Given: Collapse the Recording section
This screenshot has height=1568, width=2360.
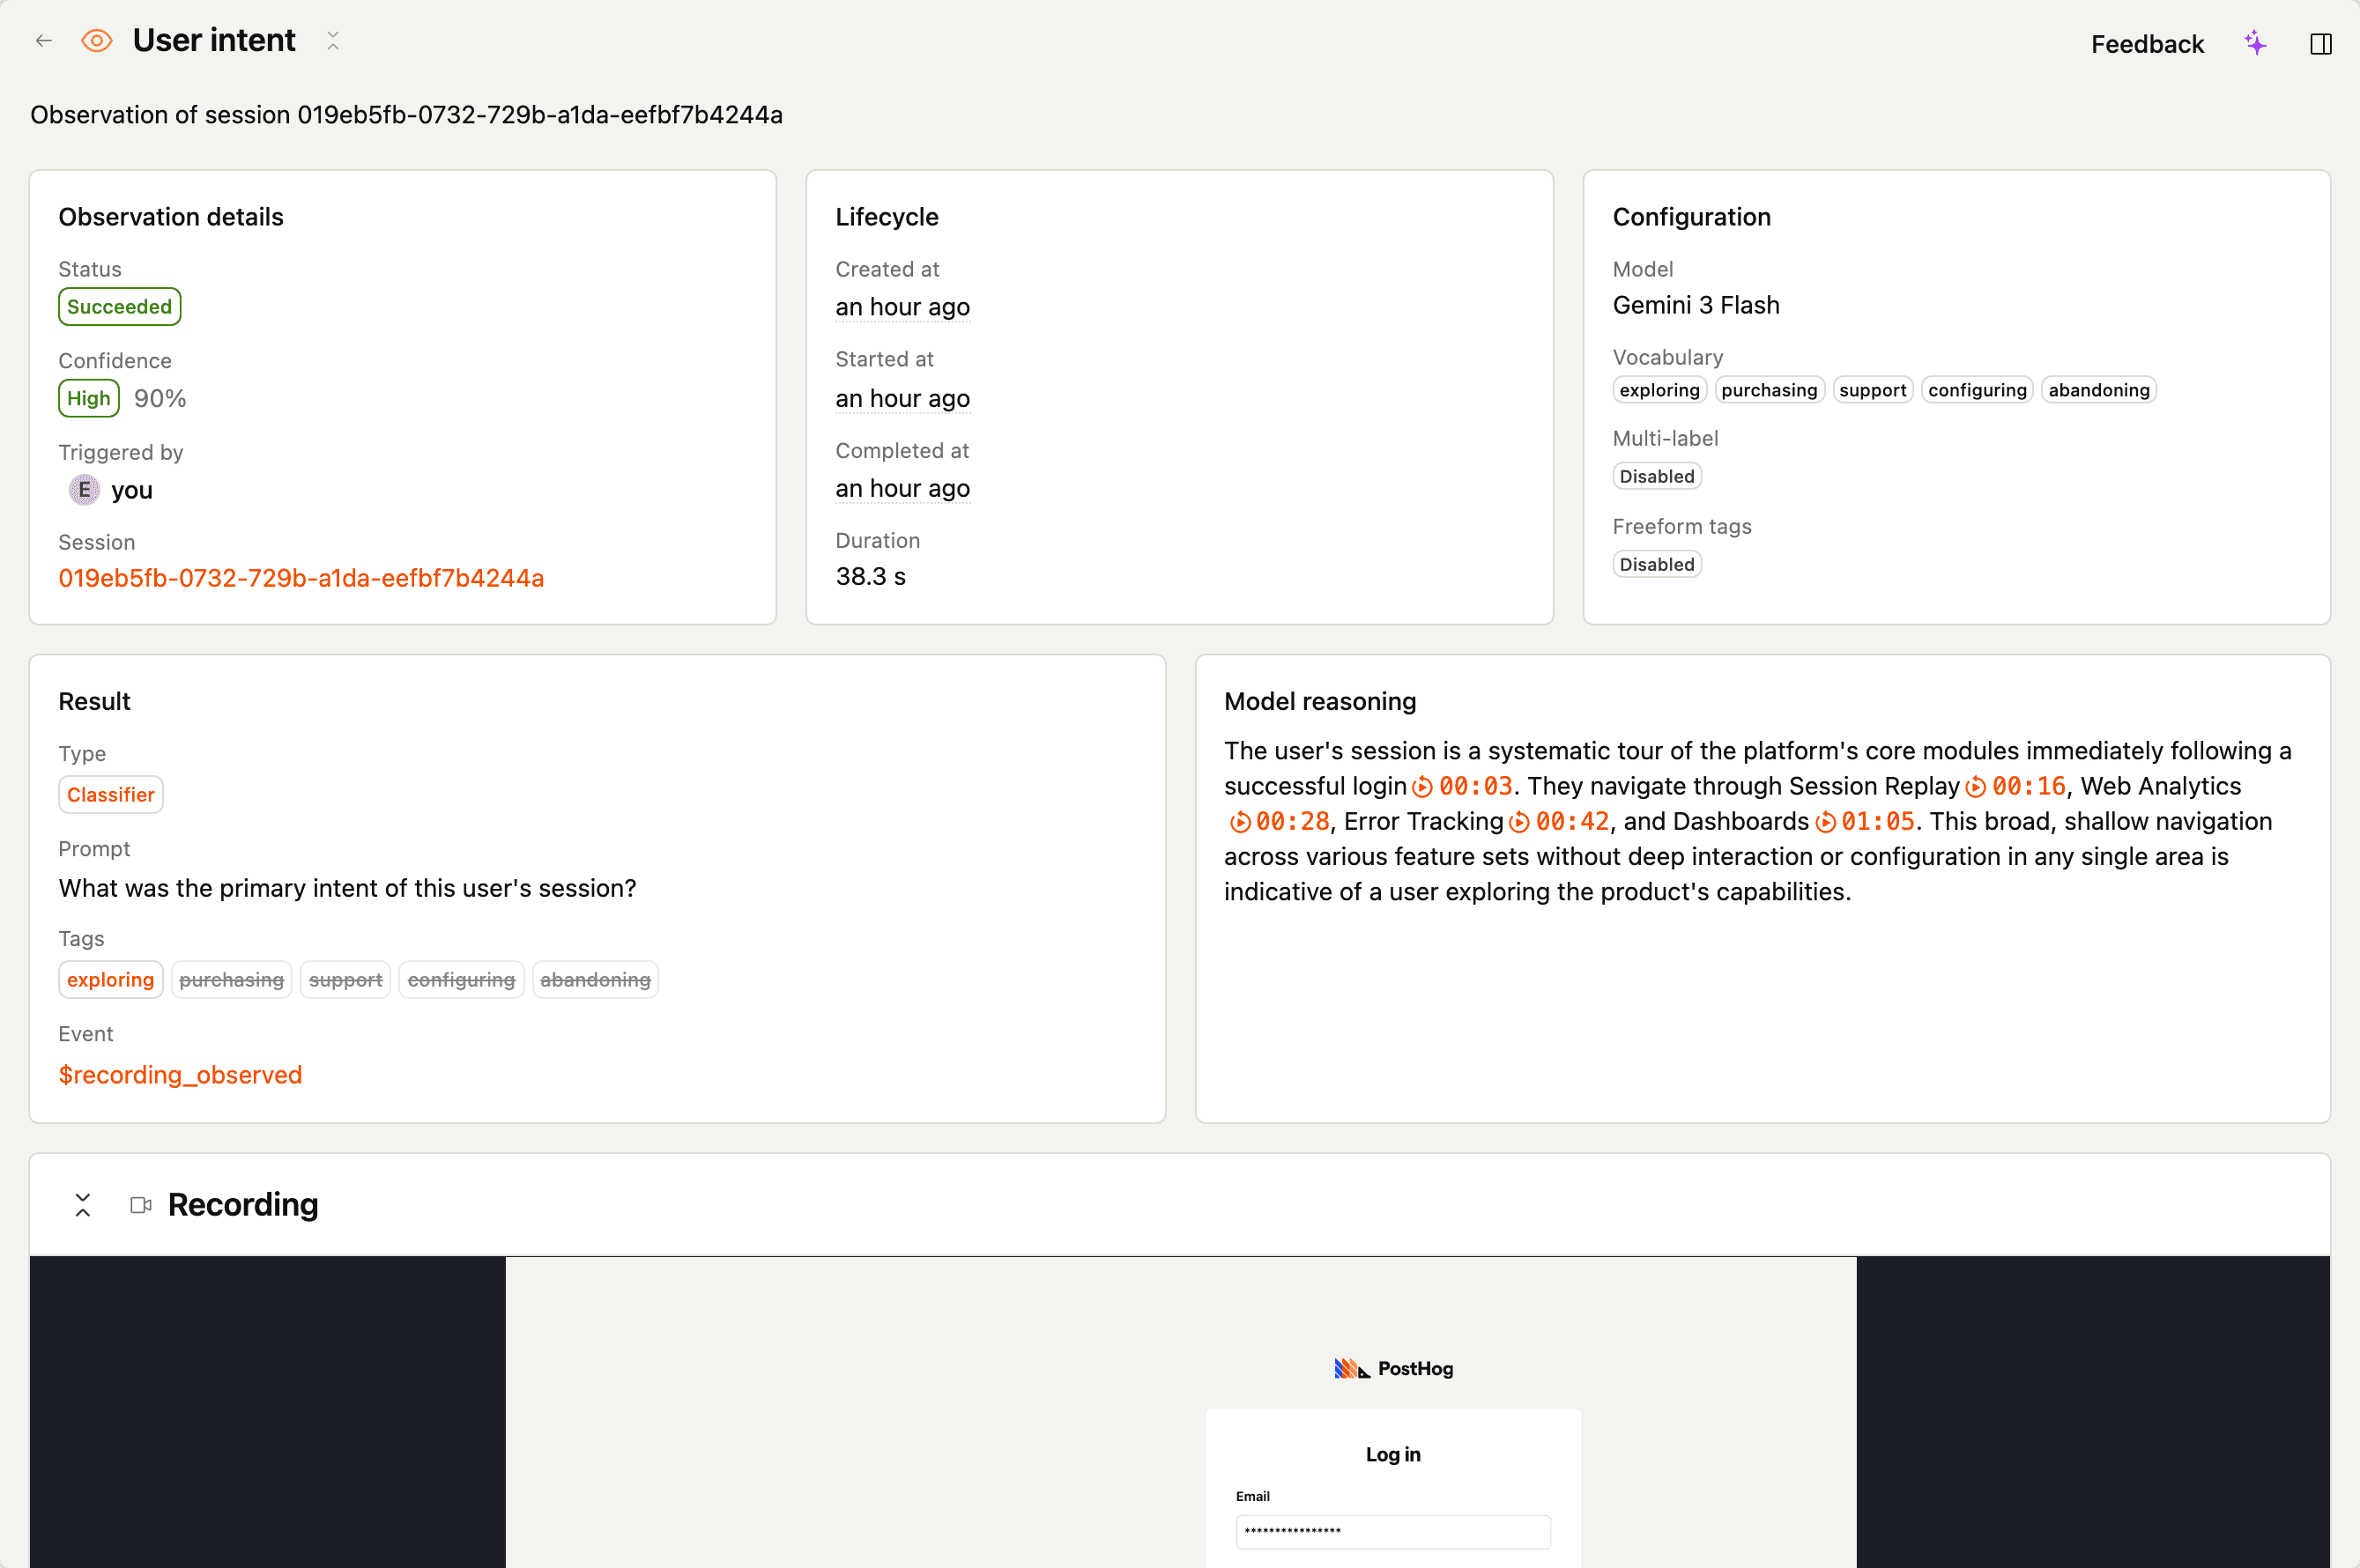Looking at the screenshot, I should coord(83,1205).
